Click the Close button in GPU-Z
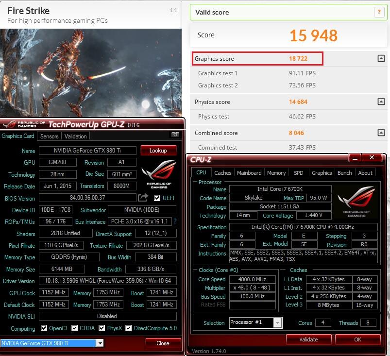This screenshot has height=356, width=390. tap(163, 343)
